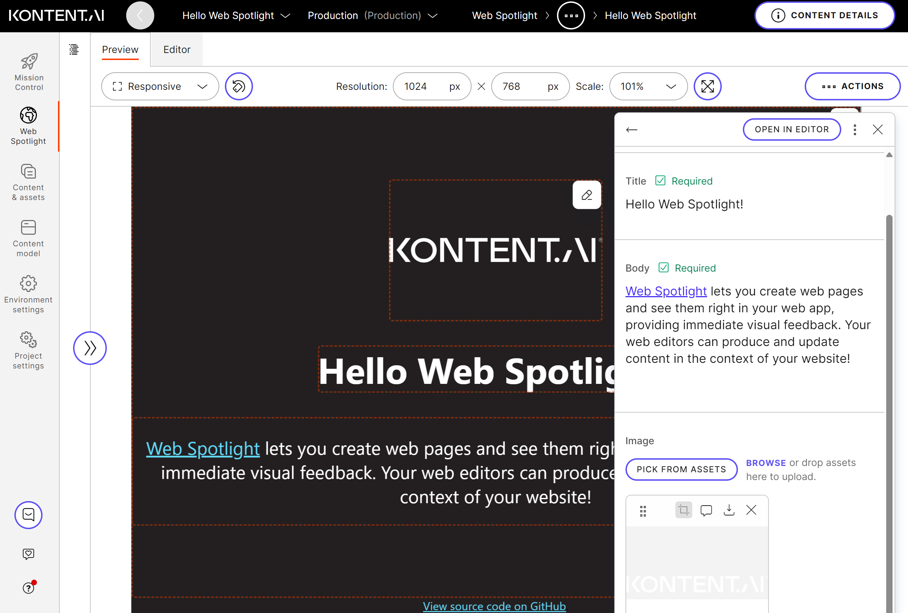
Task: Open the View source code on GitHub link
Action: tap(494, 606)
